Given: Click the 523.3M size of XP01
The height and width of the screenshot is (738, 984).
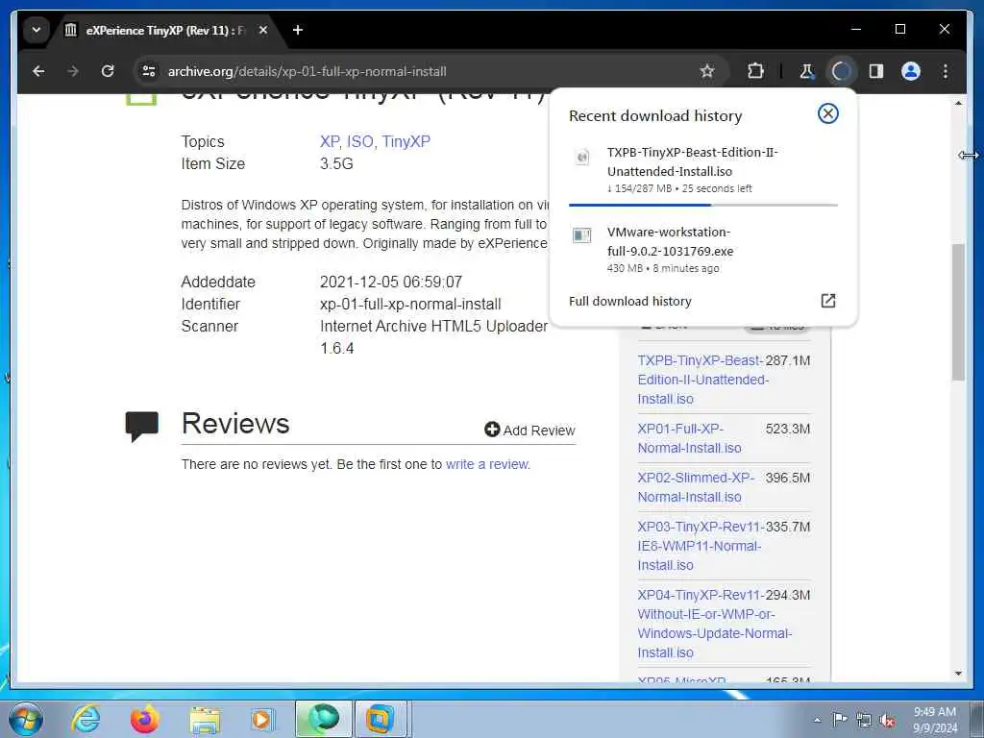Looking at the screenshot, I should [x=788, y=429].
